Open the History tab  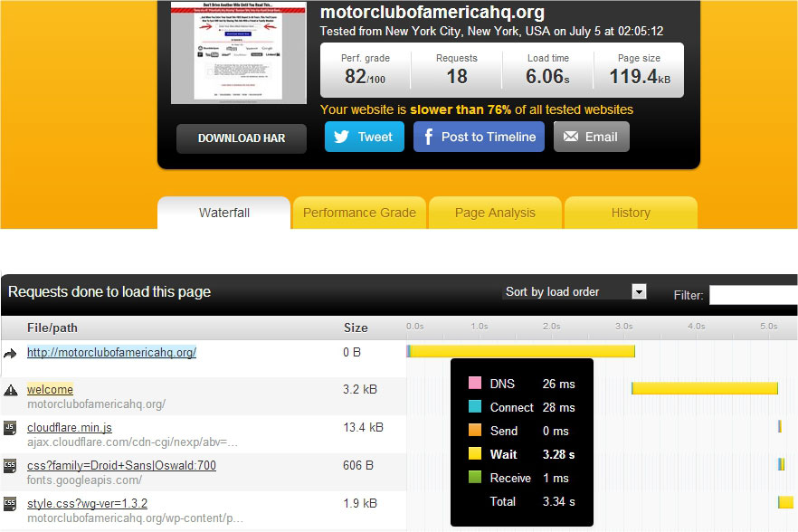coord(631,213)
